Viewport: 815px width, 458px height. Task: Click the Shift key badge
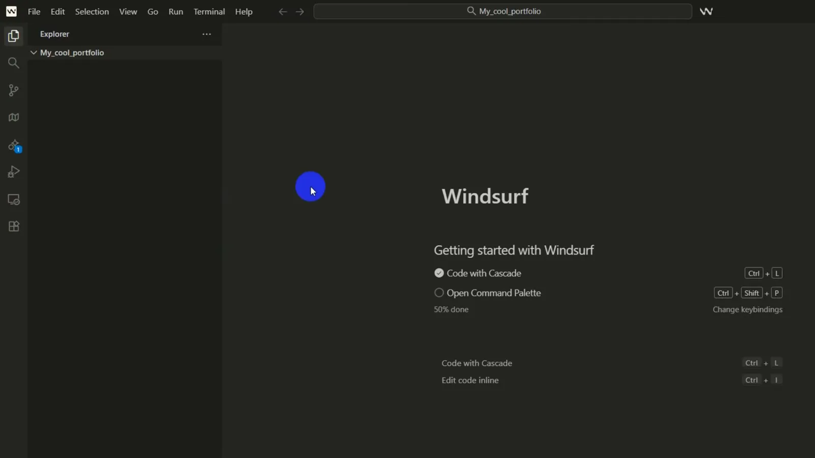[751, 293]
